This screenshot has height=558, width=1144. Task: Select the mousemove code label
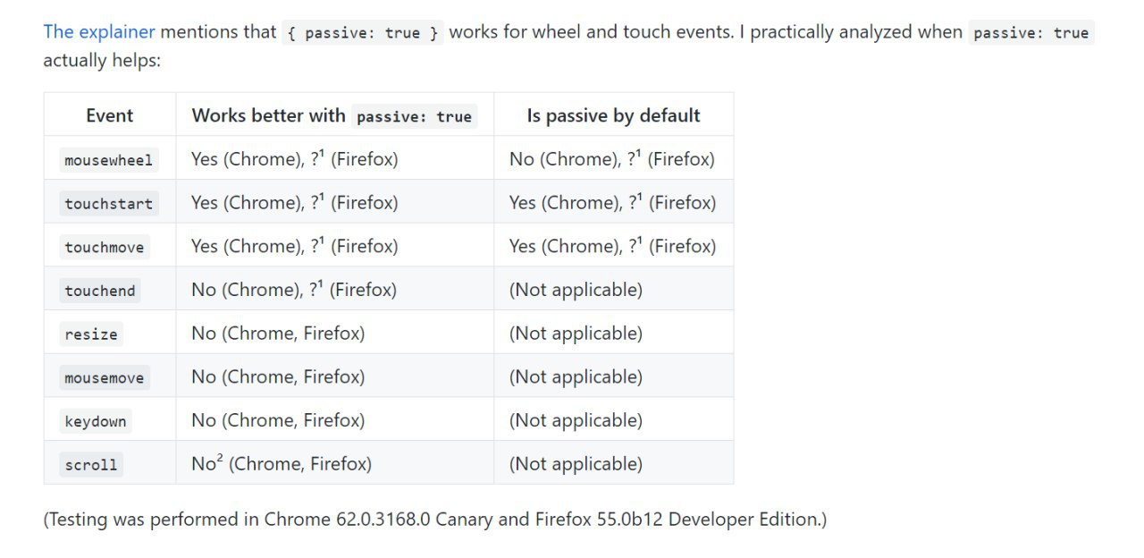click(x=104, y=378)
